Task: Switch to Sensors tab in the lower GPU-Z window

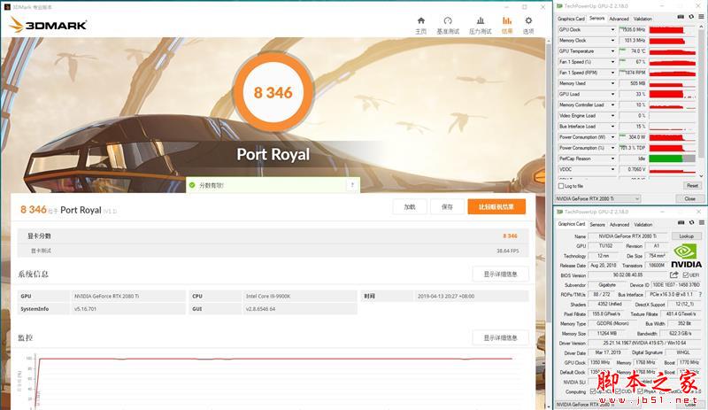Action: (x=596, y=224)
